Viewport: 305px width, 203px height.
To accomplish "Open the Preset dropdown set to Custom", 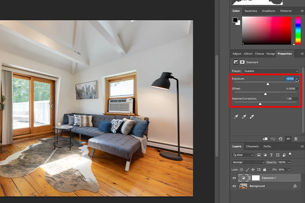I will point(271,71).
